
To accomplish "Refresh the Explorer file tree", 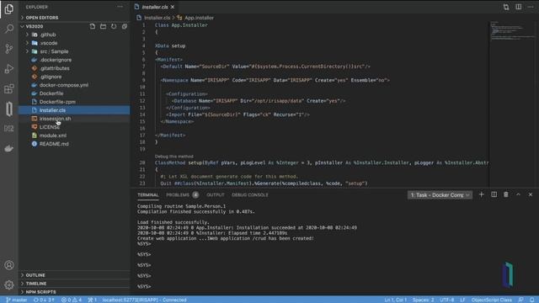I will (114, 26).
